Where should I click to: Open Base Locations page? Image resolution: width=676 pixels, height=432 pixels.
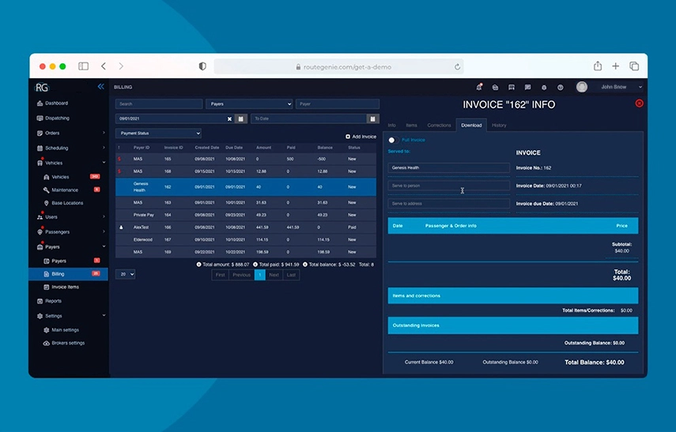point(63,203)
